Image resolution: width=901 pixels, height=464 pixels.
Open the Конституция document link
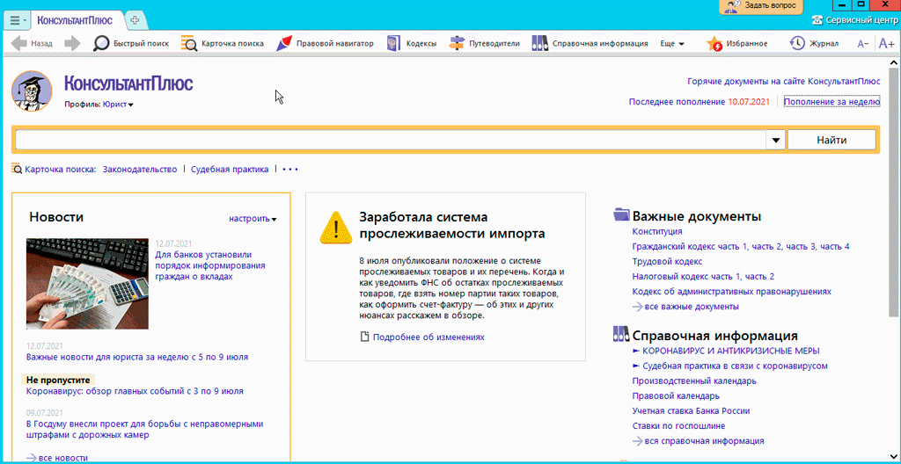point(656,231)
